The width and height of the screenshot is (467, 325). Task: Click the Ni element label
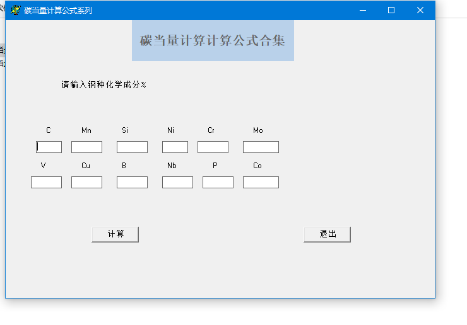(x=170, y=130)
